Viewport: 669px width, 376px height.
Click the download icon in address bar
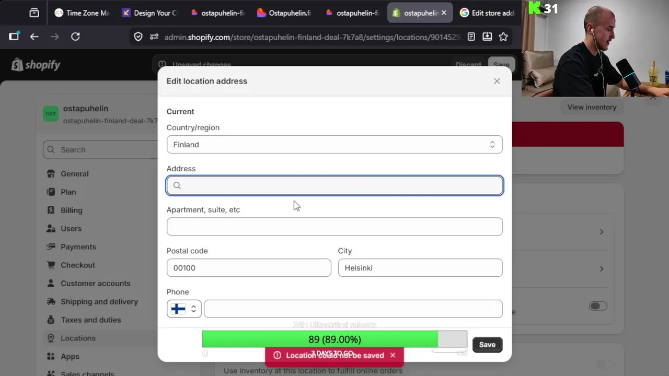pos(487,37)
